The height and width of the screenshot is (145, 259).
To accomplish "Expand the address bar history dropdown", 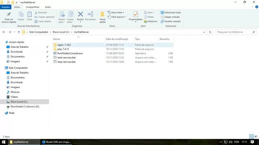I will tap(204, 32).
